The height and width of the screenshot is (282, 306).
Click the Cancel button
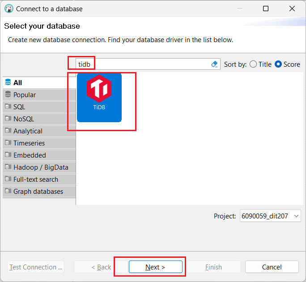(272, 267)
